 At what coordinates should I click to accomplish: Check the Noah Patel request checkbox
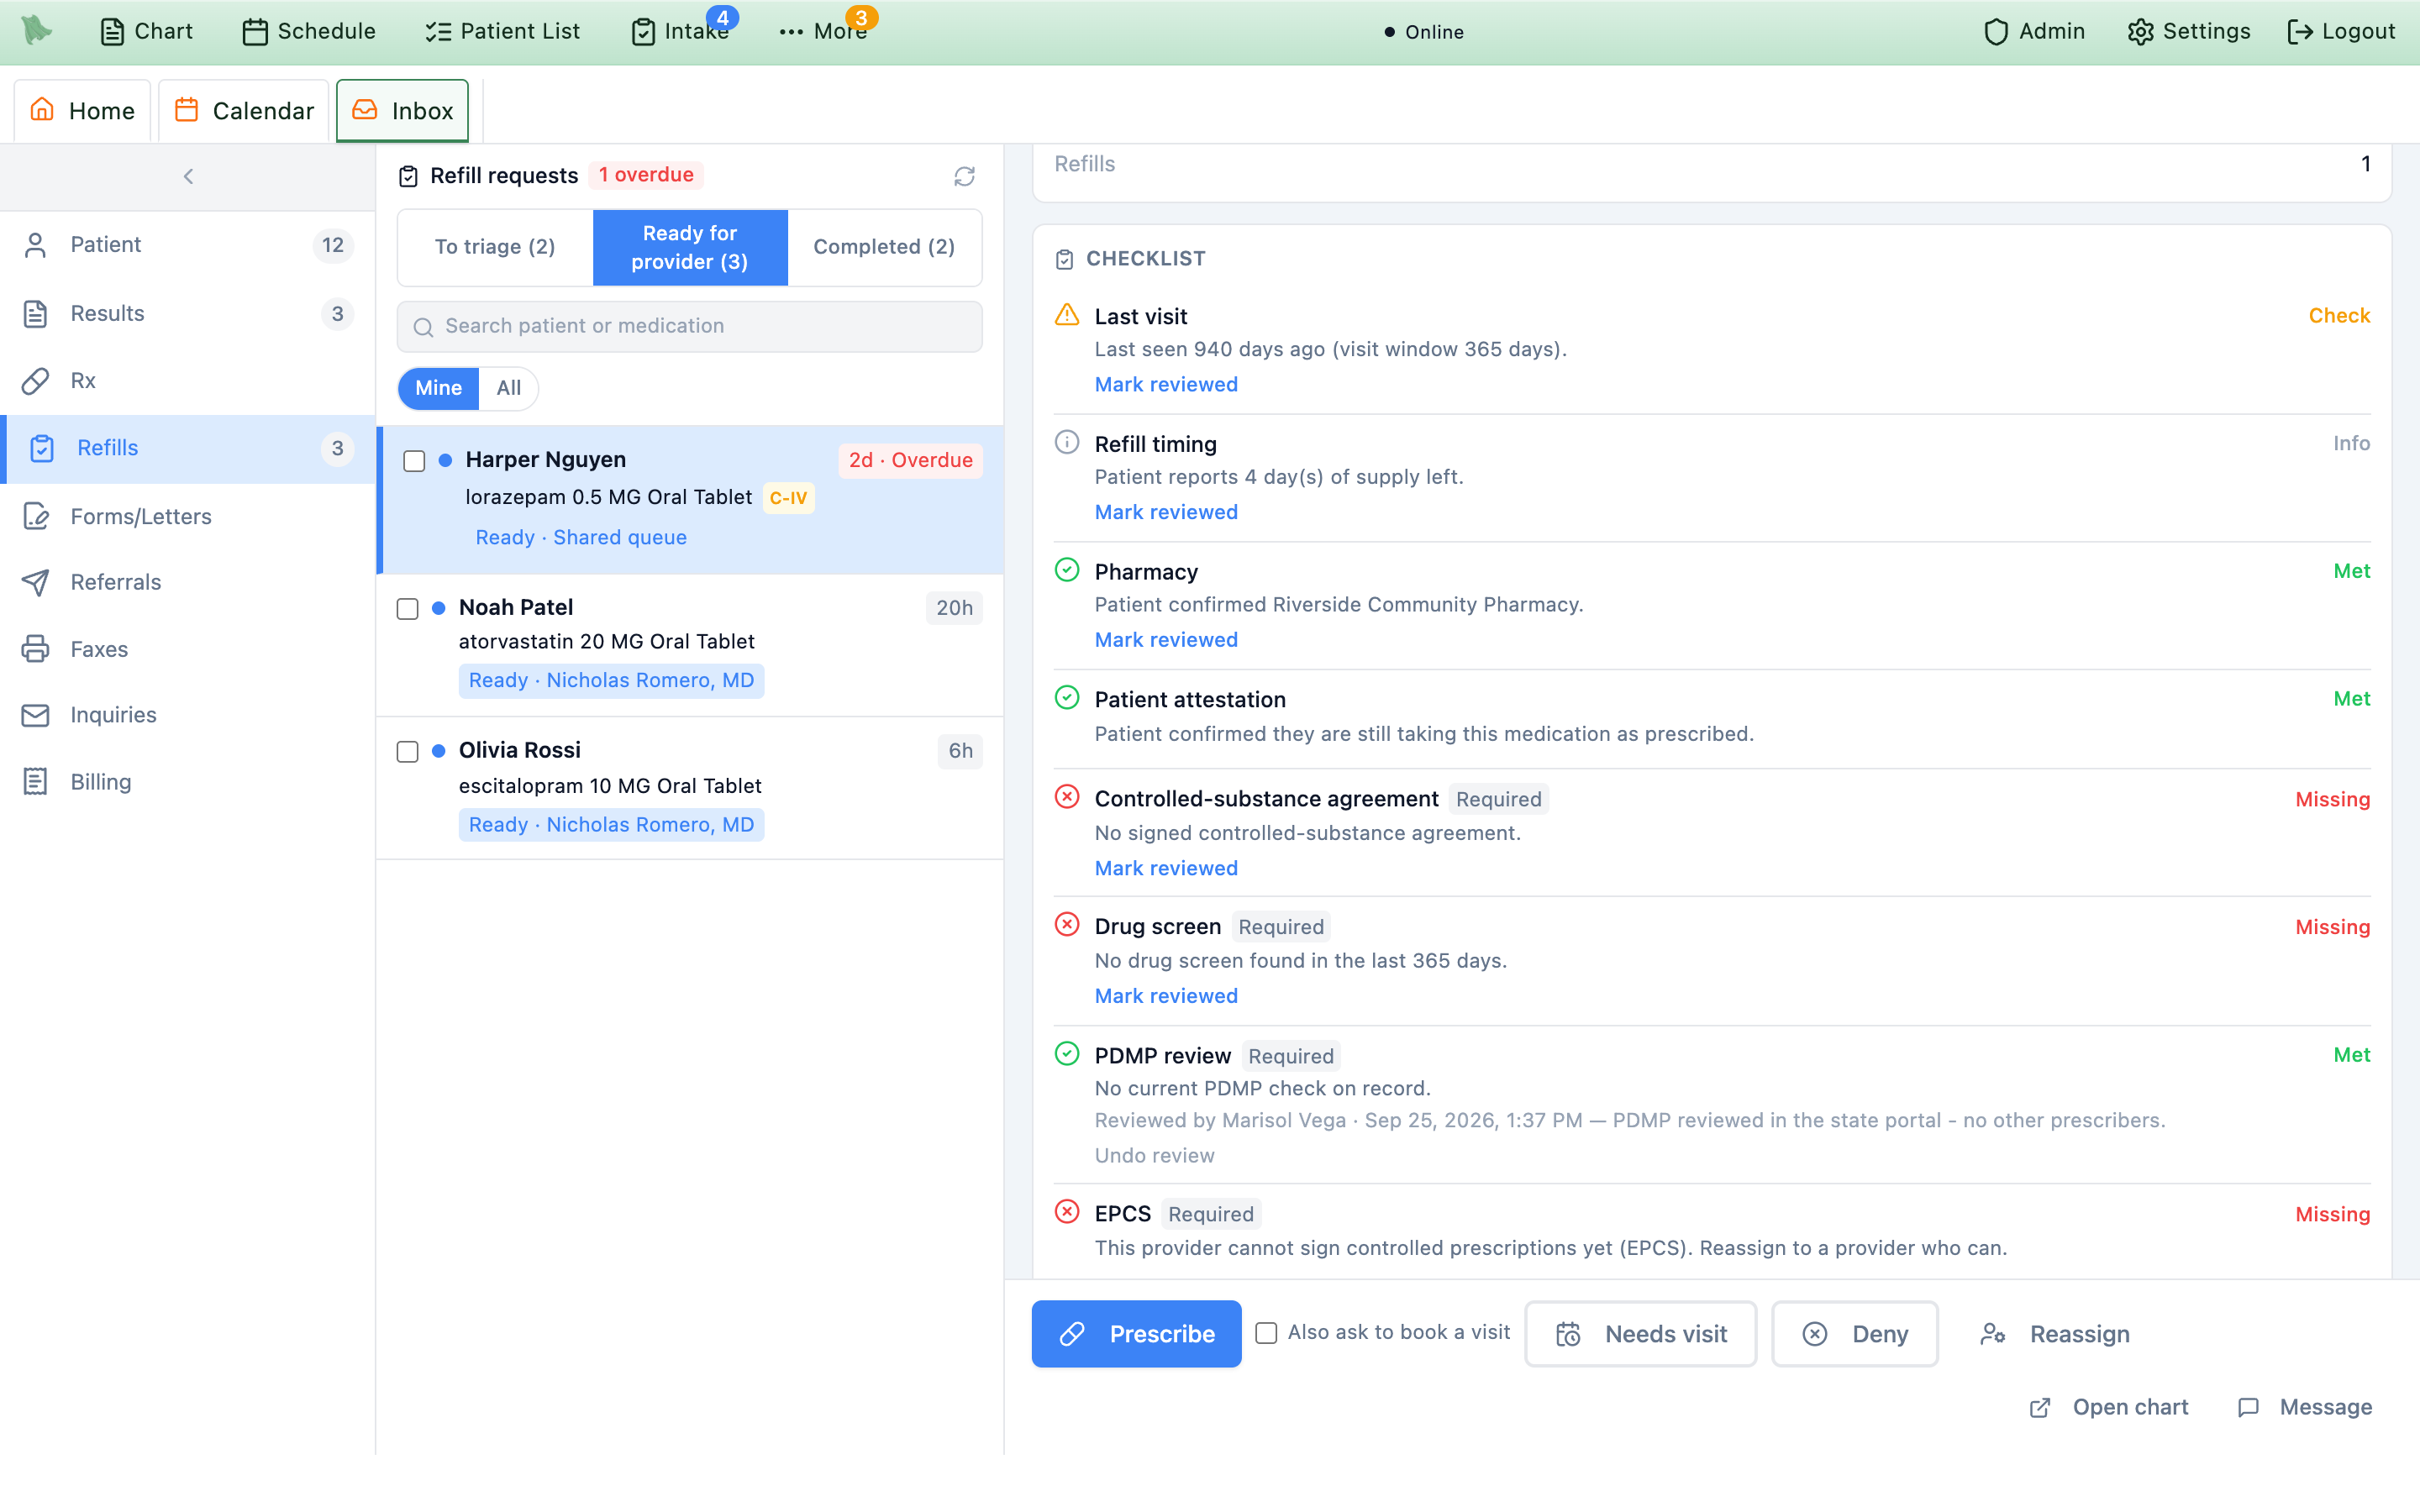(407, 609)
